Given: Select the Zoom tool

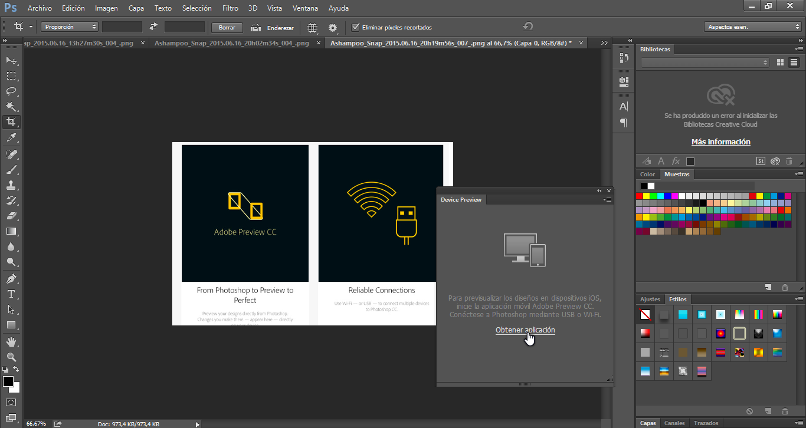Looking at the screenshot, I should click(11, 357).
